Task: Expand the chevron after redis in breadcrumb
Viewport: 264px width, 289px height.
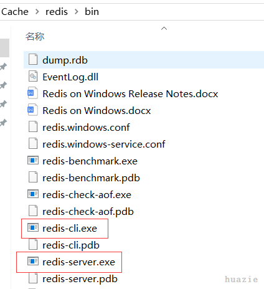Action: [x=76, y=12]
